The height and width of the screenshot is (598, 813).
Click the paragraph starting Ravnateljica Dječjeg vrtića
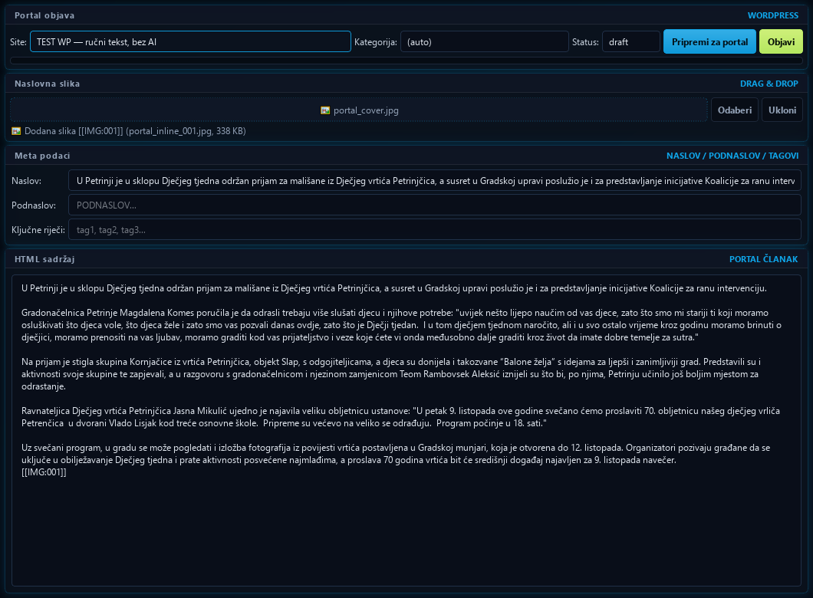(400, 417)
